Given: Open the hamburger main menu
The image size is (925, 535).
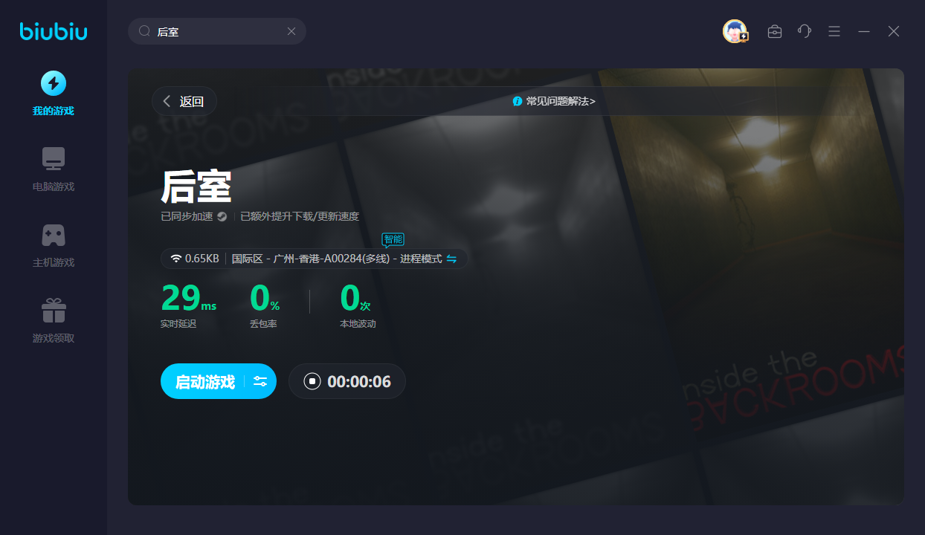Looking at the screenshot, I should tap(834, 31).
